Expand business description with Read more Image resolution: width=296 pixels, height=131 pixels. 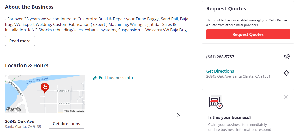[20, 41]
